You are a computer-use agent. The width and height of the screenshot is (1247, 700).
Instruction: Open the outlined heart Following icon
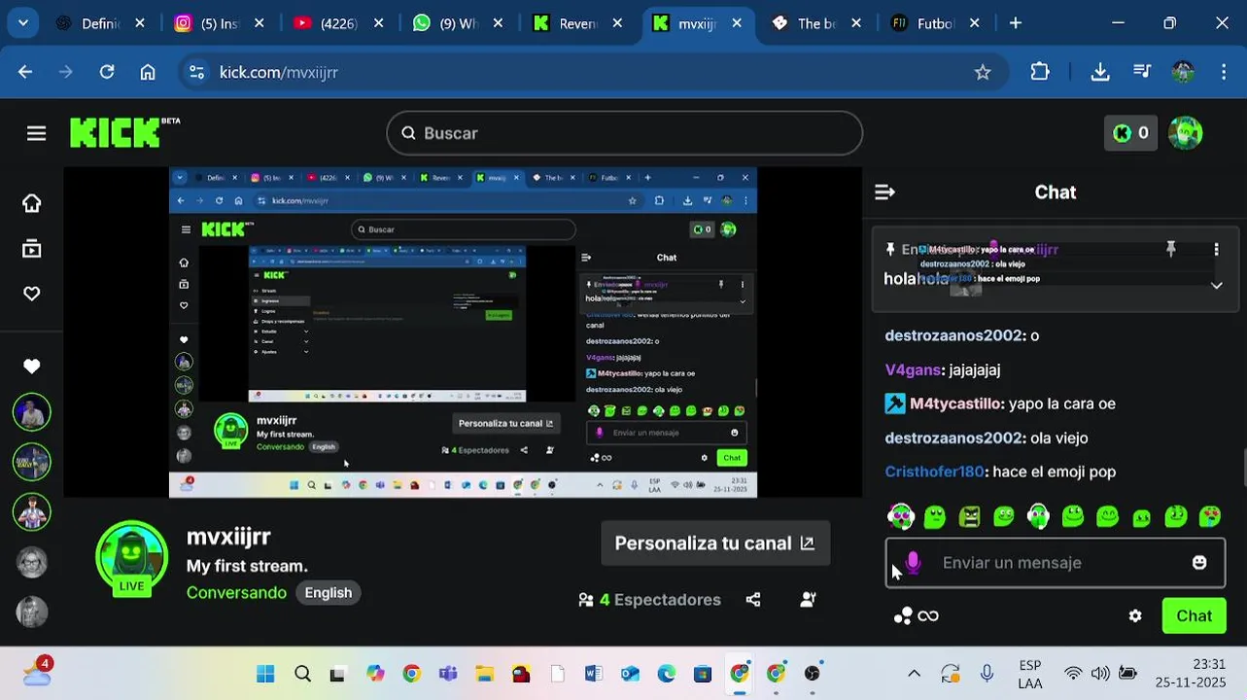tap(32, 294)
